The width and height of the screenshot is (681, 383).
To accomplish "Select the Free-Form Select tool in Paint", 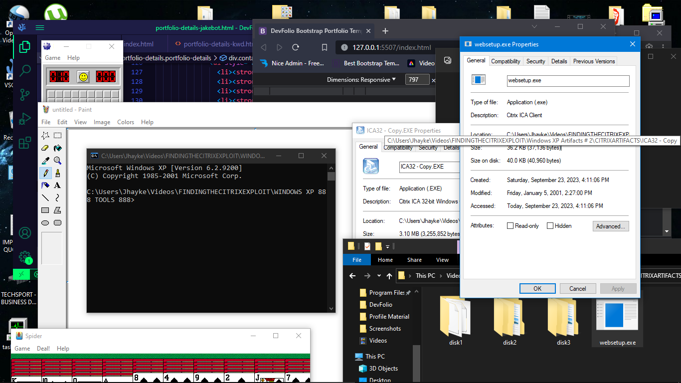I will click(45, 136).
